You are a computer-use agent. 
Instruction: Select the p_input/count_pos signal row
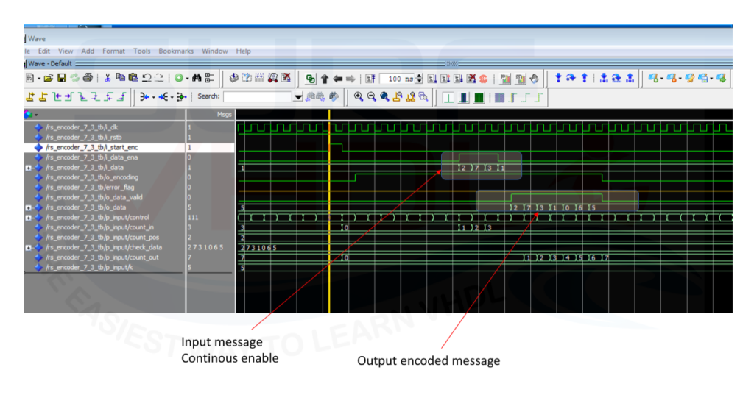[x=105, y=238]
